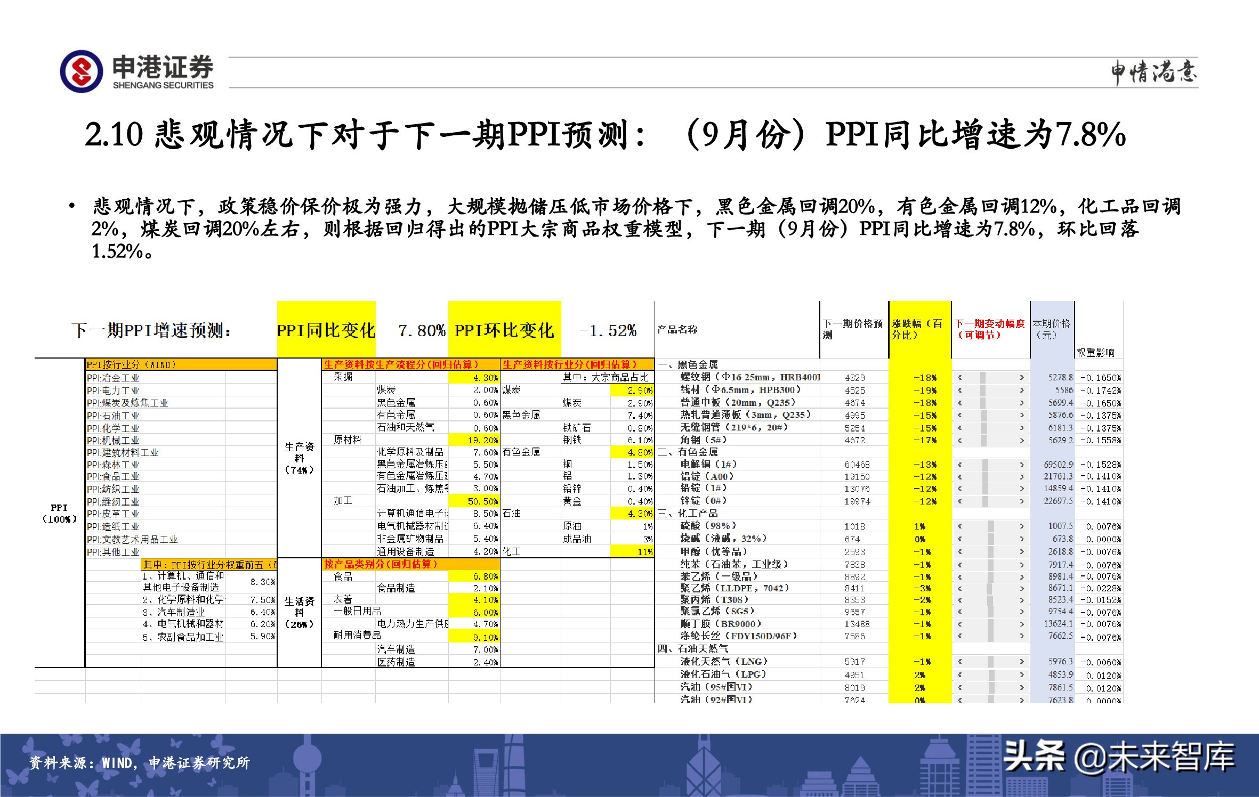Click the 资料来源 footer text
The image size is (1259, 797).
point(139,763)
